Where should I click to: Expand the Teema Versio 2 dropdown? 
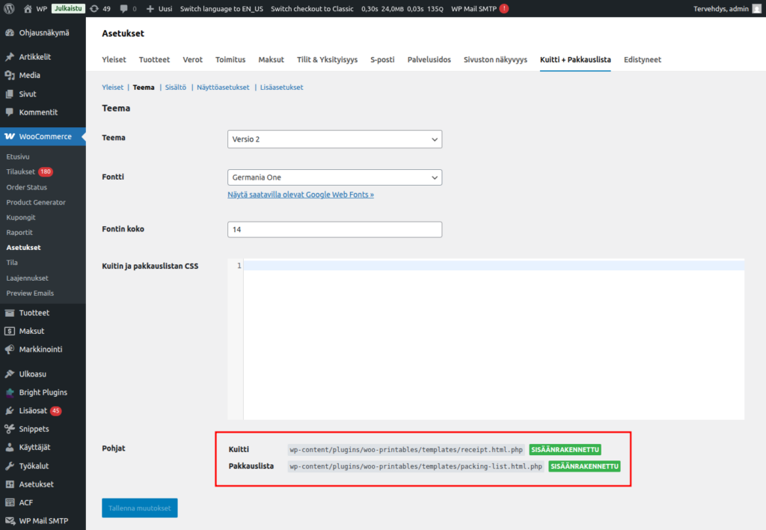(334, 139)
